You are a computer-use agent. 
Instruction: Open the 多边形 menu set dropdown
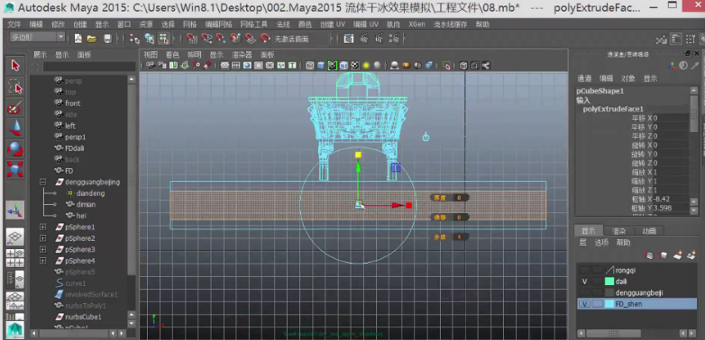pyautogui.click(x=38, y=37)
